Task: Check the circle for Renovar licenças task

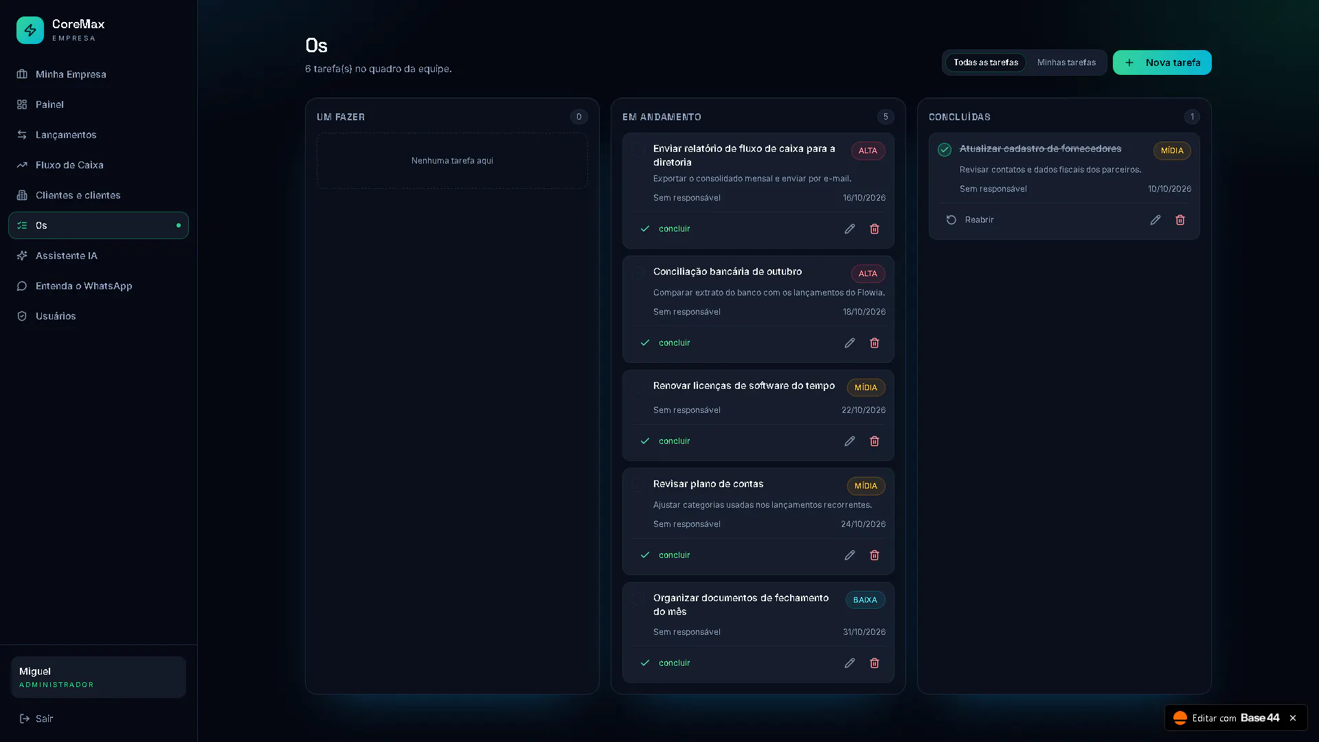Action: [x=638, y=387]
